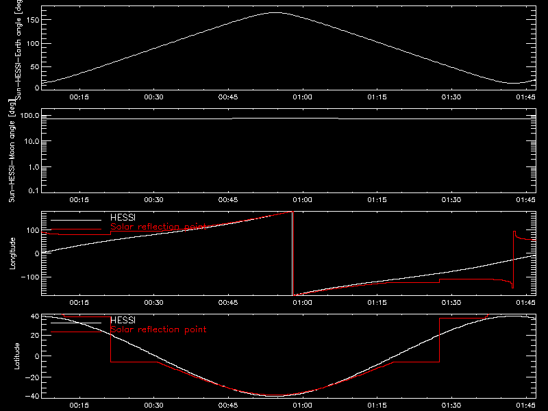Click the Latitude axis title

click(x=16, y=356)
